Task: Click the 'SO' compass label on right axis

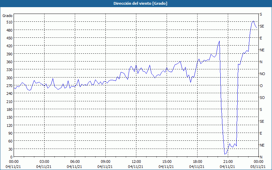Action: (262, 98)
